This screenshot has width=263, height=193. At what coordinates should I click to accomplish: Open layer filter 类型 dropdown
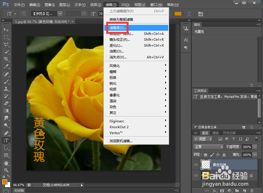tap(203, 139)
